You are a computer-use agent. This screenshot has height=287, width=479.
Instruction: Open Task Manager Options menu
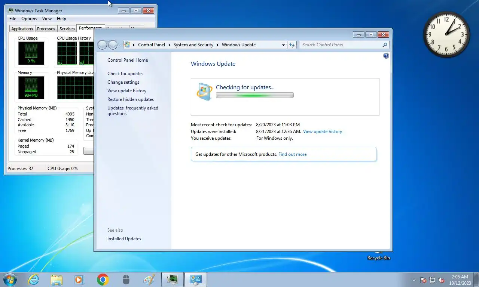[x=29, y=19]
